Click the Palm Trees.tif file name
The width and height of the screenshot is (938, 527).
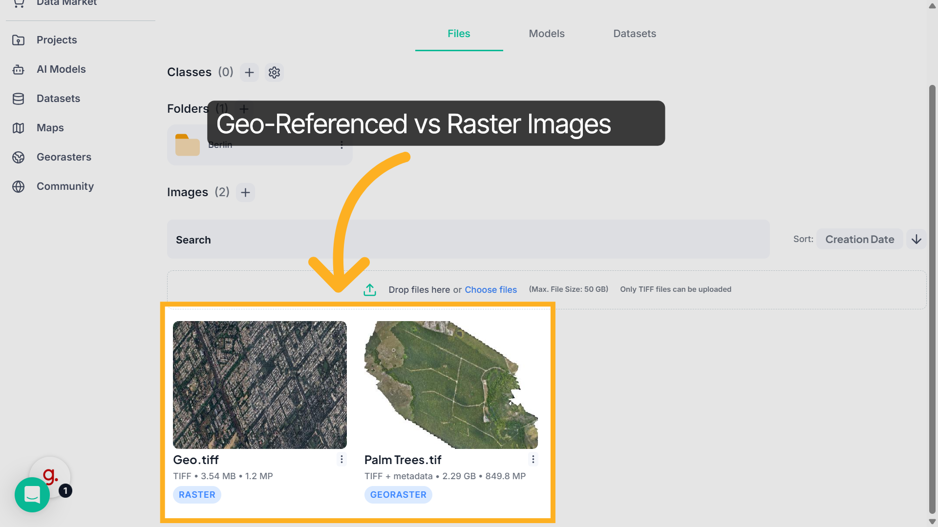[x=403, y=460]
